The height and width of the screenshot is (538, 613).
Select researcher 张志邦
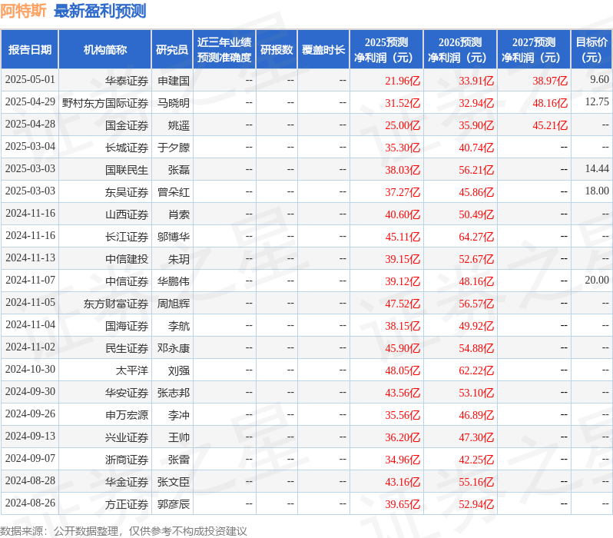click(x=174, y=394)
